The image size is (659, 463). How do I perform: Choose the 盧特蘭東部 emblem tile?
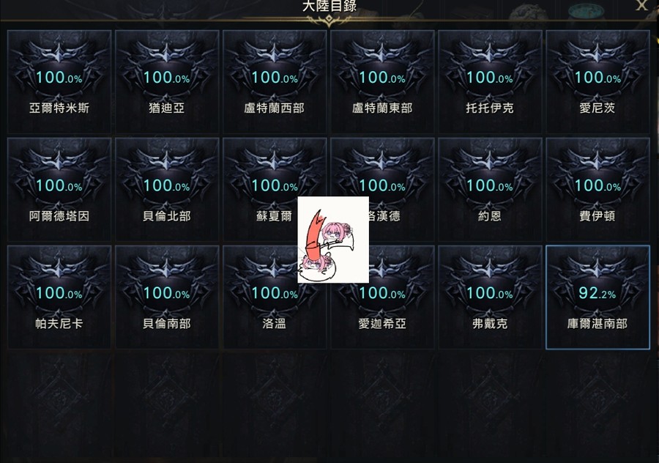pyautogui.click(x=382, y=81)
